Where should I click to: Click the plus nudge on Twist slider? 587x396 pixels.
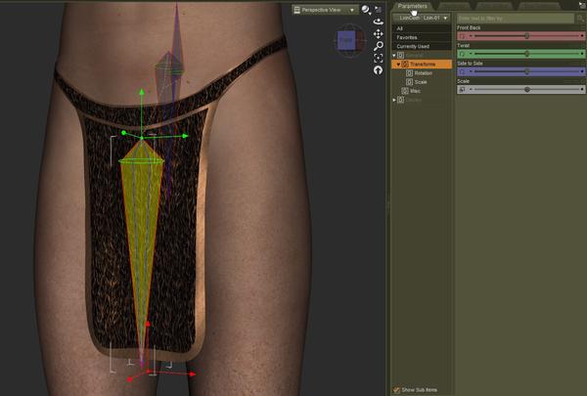582,54
